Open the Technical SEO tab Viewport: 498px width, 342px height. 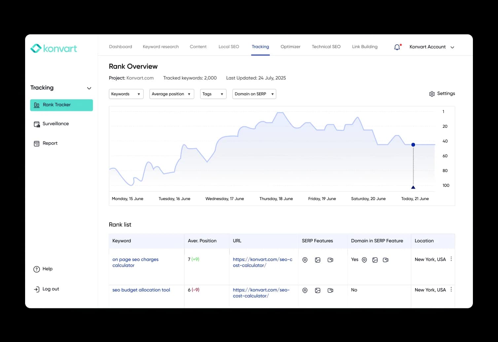point(326,47)
